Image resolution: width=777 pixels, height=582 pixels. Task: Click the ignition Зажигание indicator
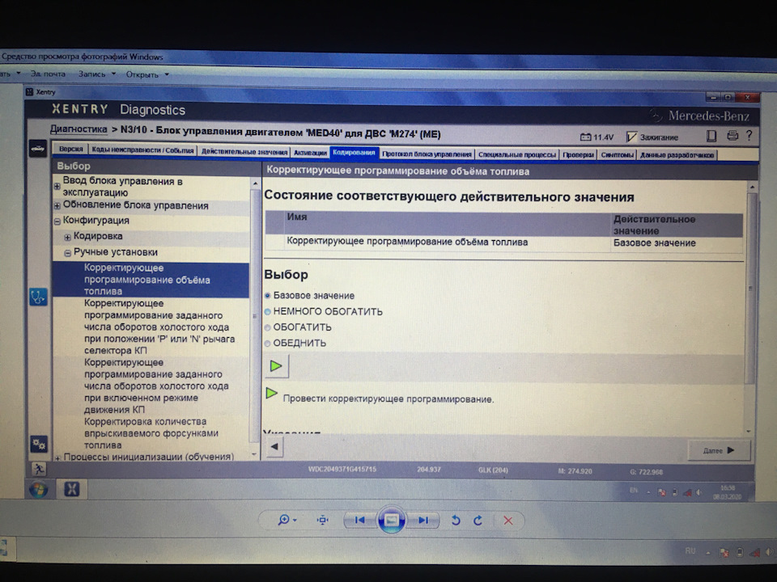[x=652, y=137]
